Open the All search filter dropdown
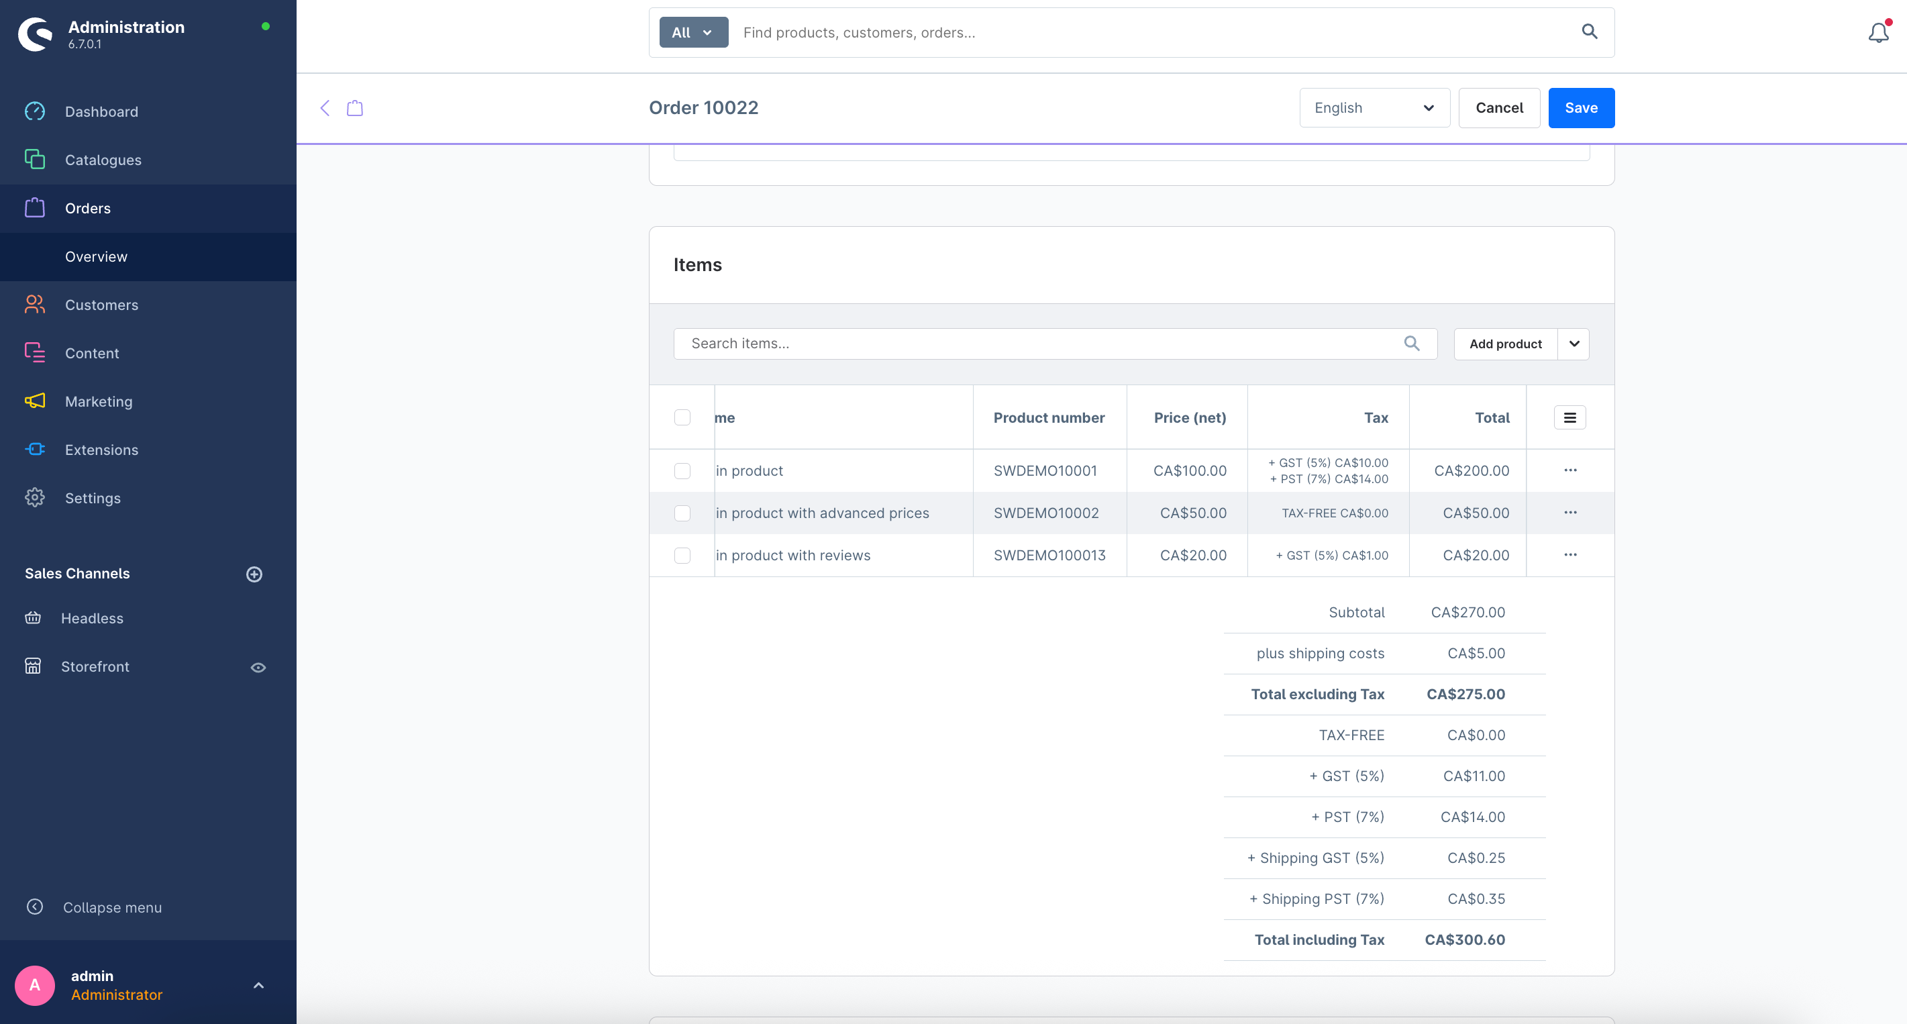This screenshot has width=1907, height=1024. click(x=694, y=33)
